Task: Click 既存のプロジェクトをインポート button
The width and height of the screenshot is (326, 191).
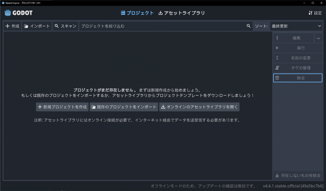Action: point(124,107)
